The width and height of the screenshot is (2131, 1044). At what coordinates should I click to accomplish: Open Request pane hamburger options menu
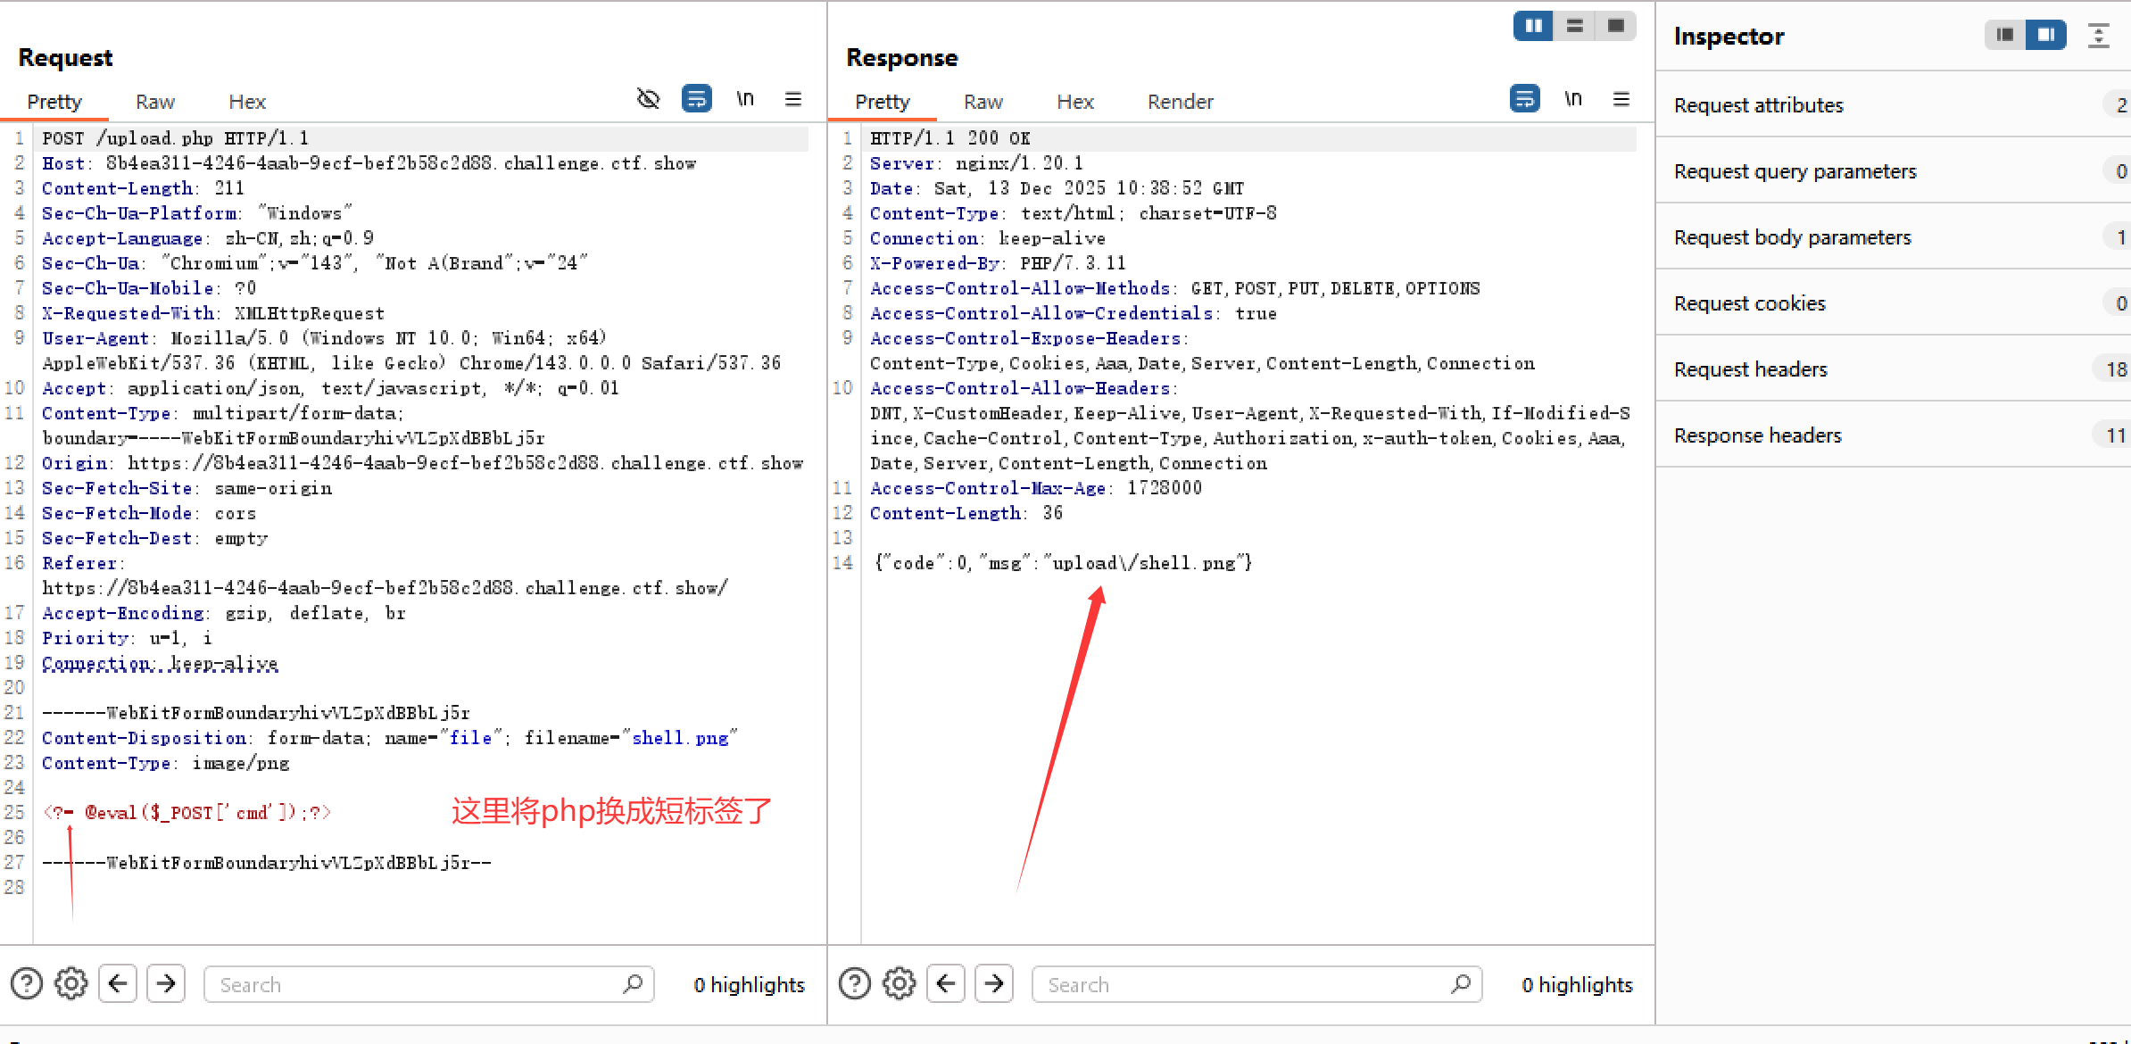tap(793, 99)
